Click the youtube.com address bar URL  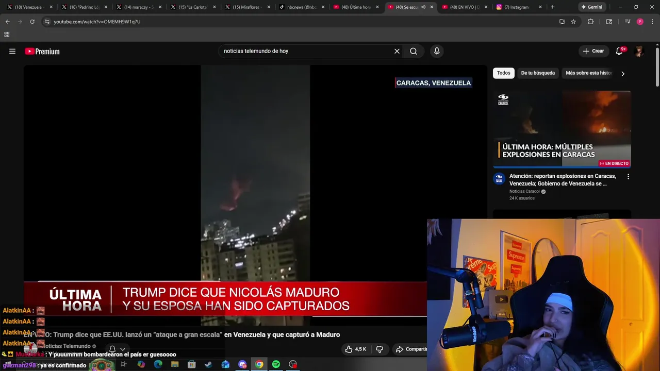(x=97, y=22)
